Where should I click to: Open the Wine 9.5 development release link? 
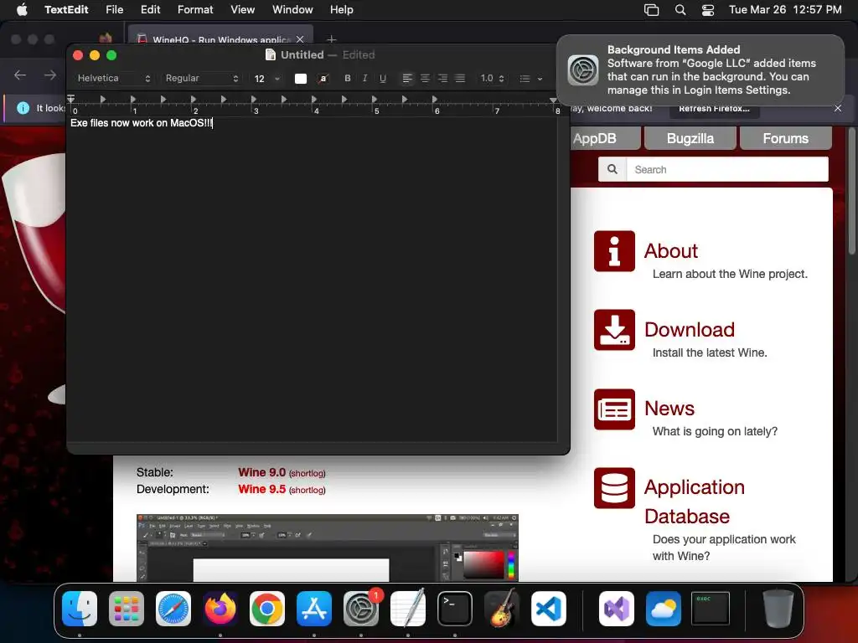coord(261,489)
